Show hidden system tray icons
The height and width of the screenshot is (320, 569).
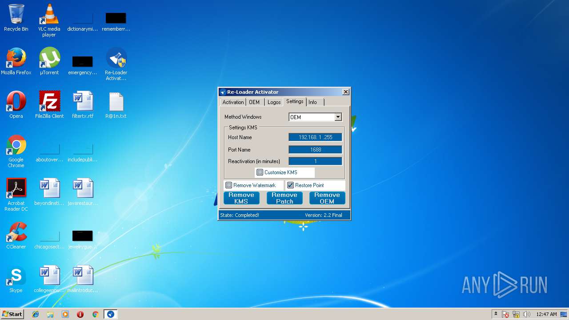point(496,314)
